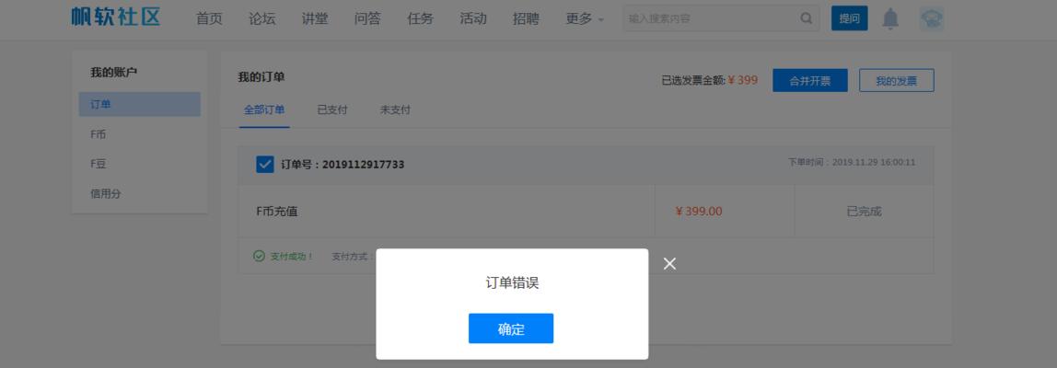This screenshot has height=368, width=1057.
Task: Click the 提问 button
Action: click(x=849, y=19)
